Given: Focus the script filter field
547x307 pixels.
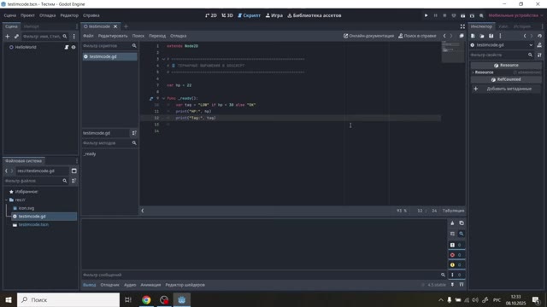Looking at the screenshot, I should (x=106, y=45).
